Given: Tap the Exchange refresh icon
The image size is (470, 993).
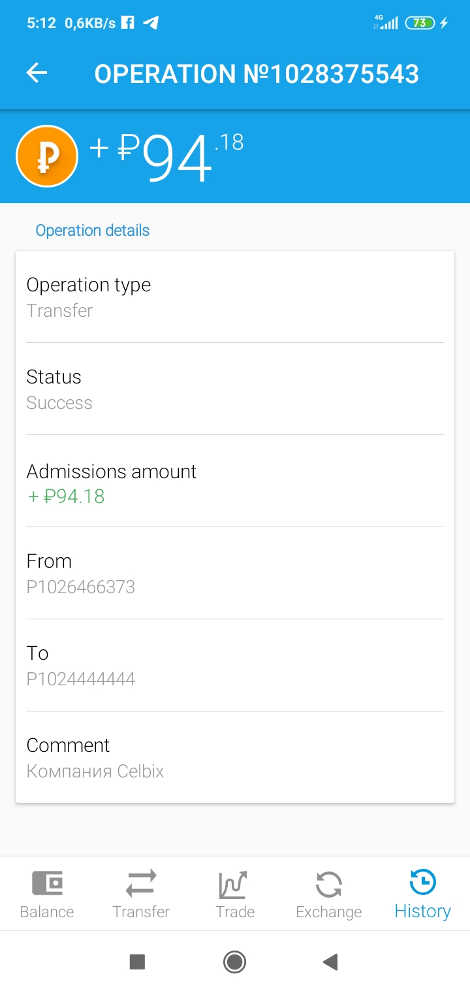Looking at the screenshot, I should pos(328,885).
